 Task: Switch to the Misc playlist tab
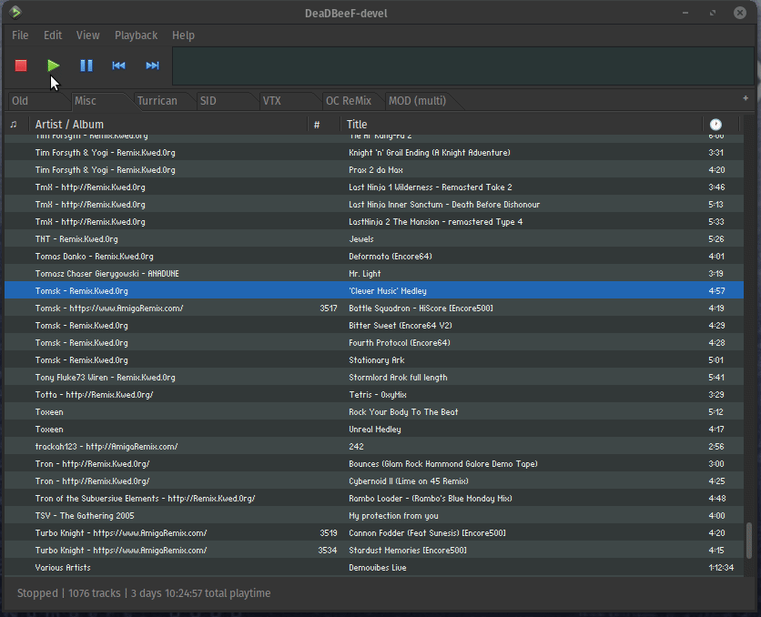pos(99,101)
